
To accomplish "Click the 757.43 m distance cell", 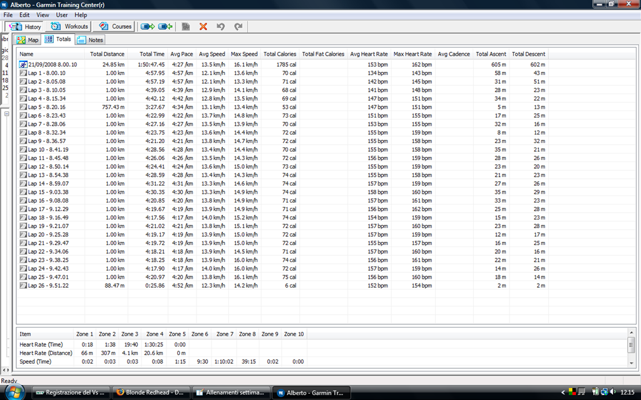I will [x=113, y=107].
